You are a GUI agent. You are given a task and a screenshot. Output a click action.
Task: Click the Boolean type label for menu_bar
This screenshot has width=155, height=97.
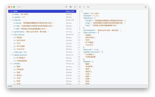point(69,52)
